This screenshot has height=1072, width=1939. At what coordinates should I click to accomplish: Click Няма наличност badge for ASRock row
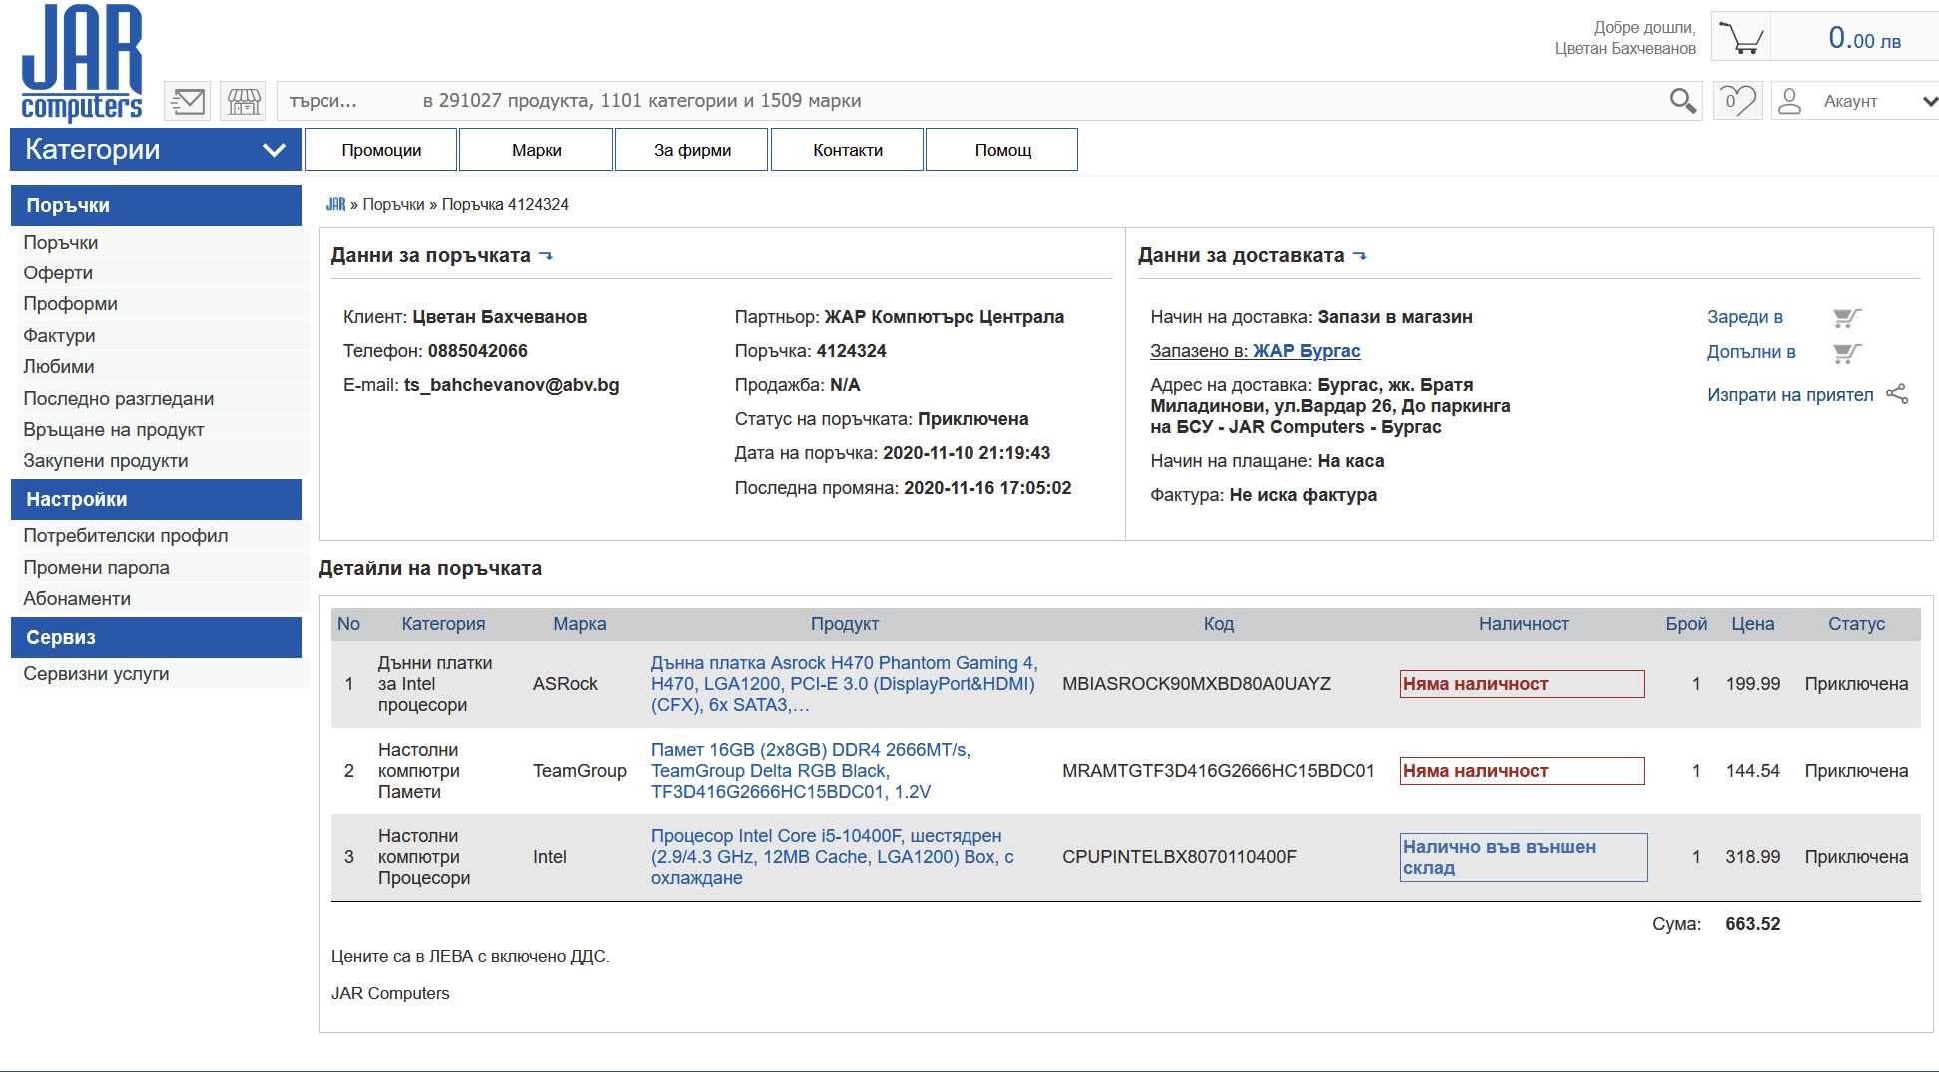[1522, 684]
